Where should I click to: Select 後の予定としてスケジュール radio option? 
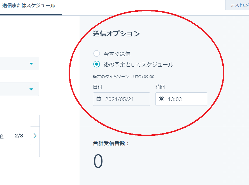click(97, 64)
